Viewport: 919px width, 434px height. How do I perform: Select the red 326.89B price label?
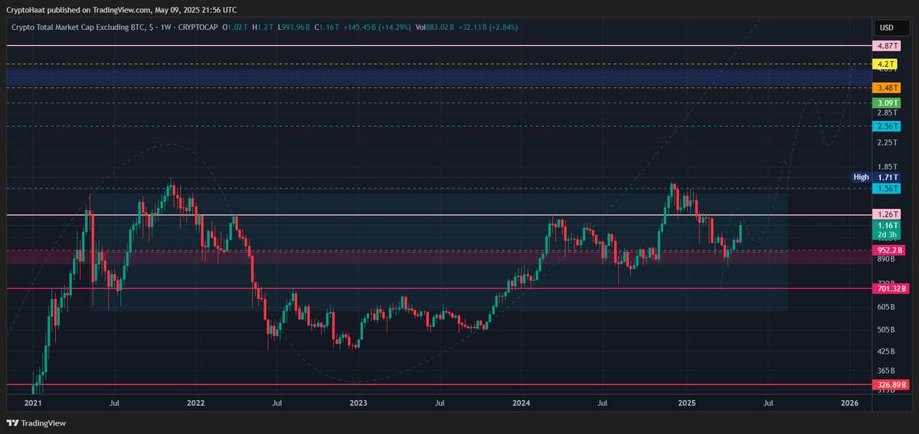891,384
